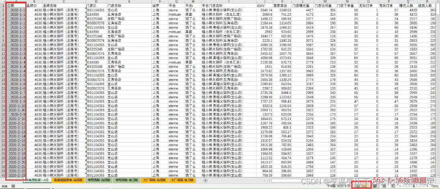
Task: Select row 25 header
Action: [x=3, y=110]
